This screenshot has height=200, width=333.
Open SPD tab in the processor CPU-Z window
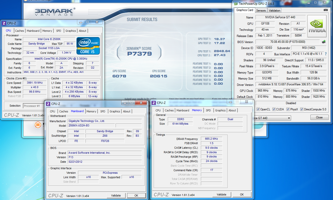pyautogui.click(x=58, y=31)
